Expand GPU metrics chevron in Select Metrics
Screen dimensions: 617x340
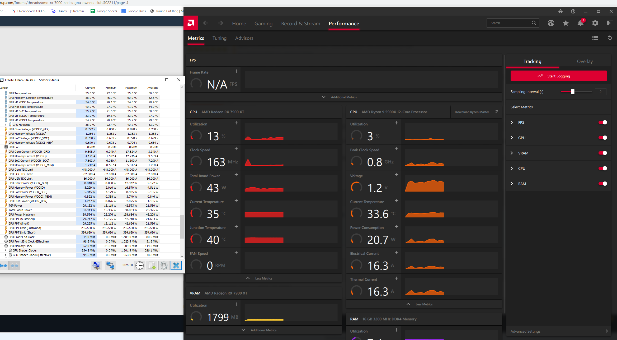[x=512, y=138]
